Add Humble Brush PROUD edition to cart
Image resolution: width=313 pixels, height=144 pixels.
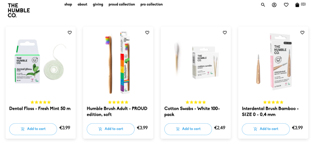(111, 129)
